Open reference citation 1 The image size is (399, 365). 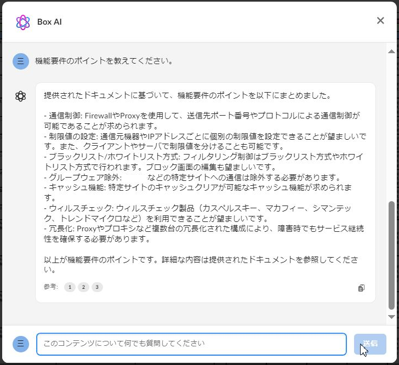tap(70, 287)
